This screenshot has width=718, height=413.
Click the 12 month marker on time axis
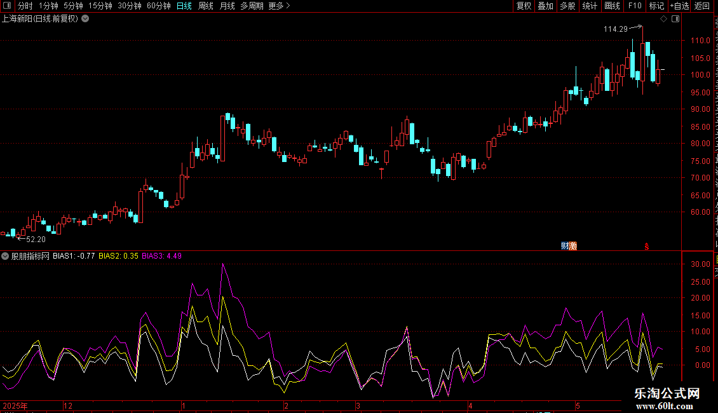point(68,406)
